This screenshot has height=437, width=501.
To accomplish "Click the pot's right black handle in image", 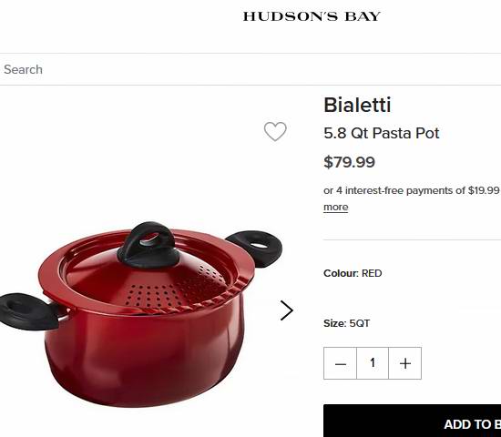I will [256, 248].
